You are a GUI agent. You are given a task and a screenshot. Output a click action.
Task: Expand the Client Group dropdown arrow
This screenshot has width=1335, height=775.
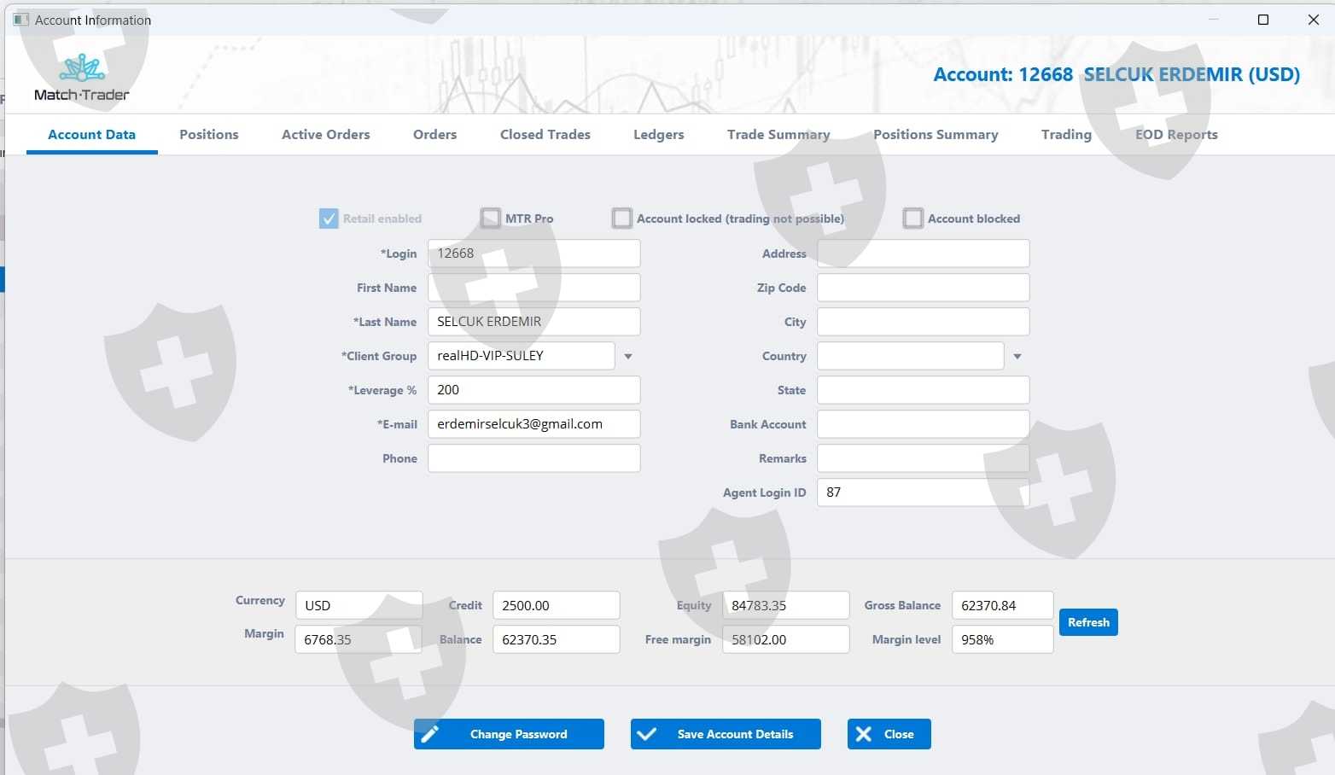(x=628, y=356)
